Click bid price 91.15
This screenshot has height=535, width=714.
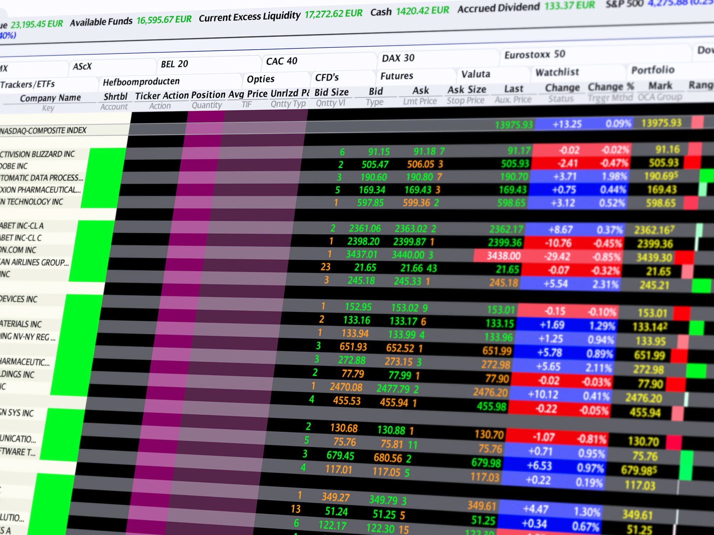(x=379, y=152)
